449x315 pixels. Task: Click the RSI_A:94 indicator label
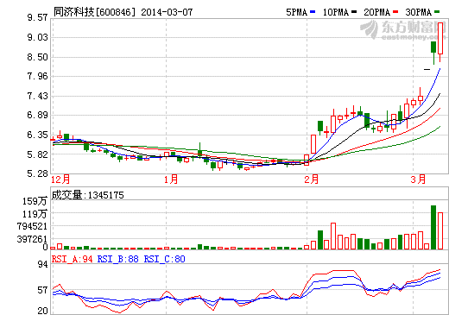pos(73,259)
